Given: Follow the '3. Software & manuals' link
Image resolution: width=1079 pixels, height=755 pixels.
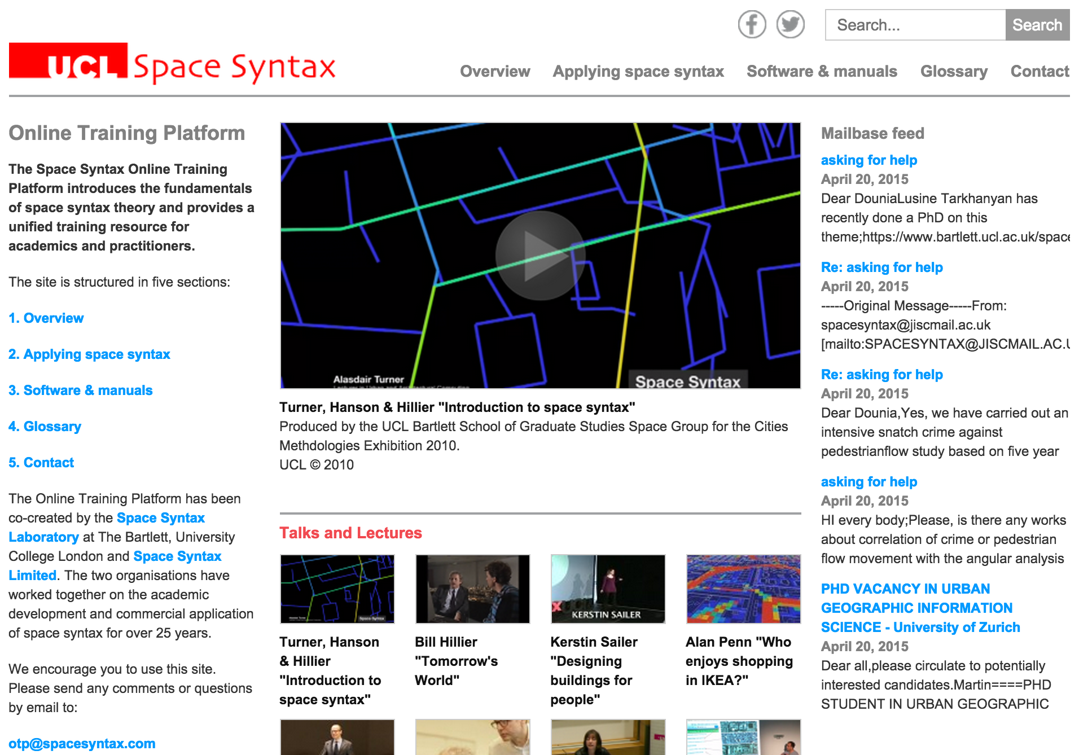Looking at the screenshot, I should (81, 390).
